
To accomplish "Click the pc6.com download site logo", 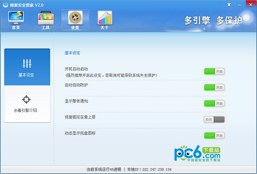I will 197,153.
